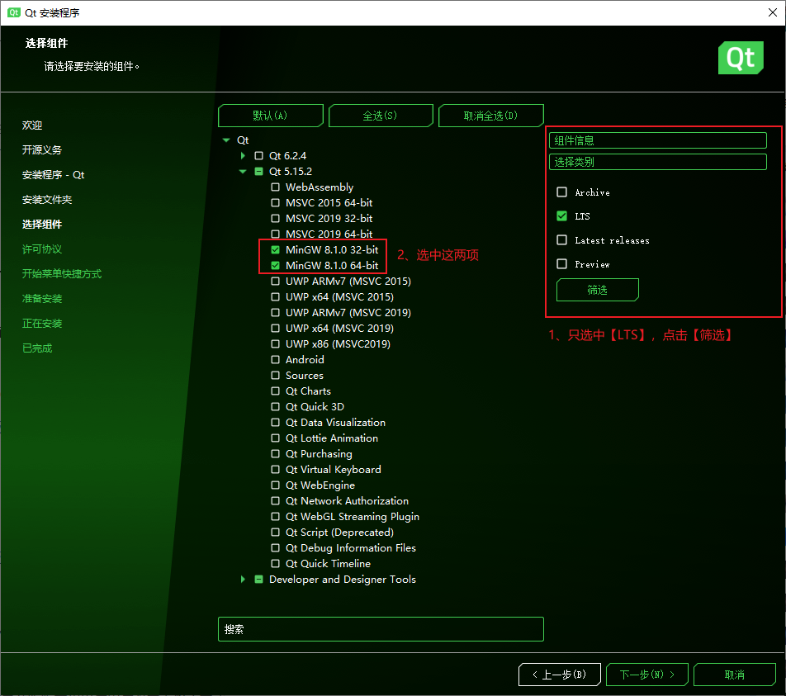
Task: Tick the Latest releases checkbox
Action: 562,240
